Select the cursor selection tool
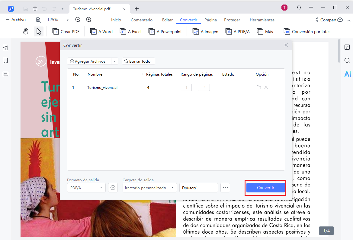Viewport: 353px width, 240px height. (39, 31)
